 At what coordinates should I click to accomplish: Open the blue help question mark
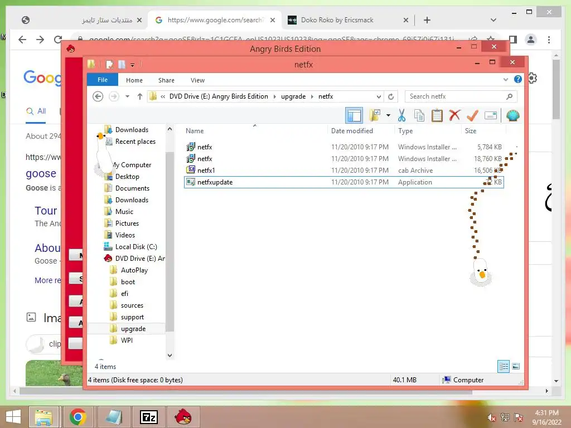tap(518, 79)
